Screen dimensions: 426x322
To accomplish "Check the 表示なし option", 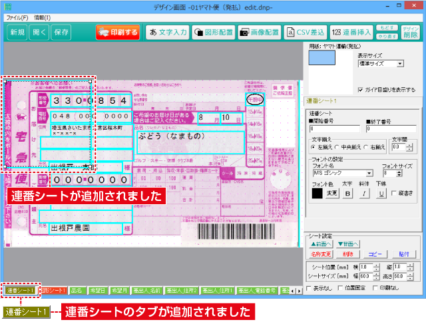I will [309, 288].
